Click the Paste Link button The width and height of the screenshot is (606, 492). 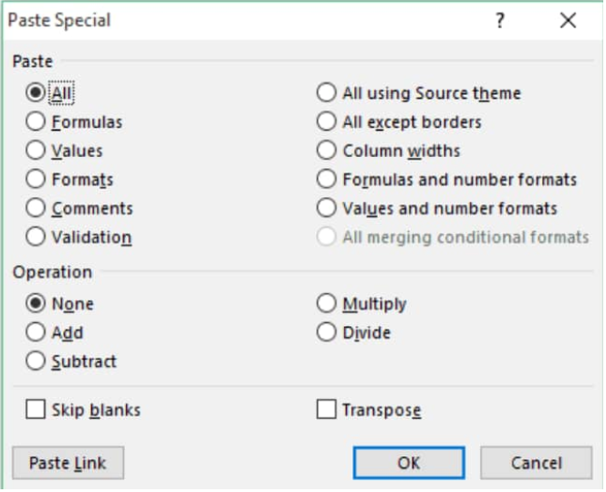(x=68, y=465)
